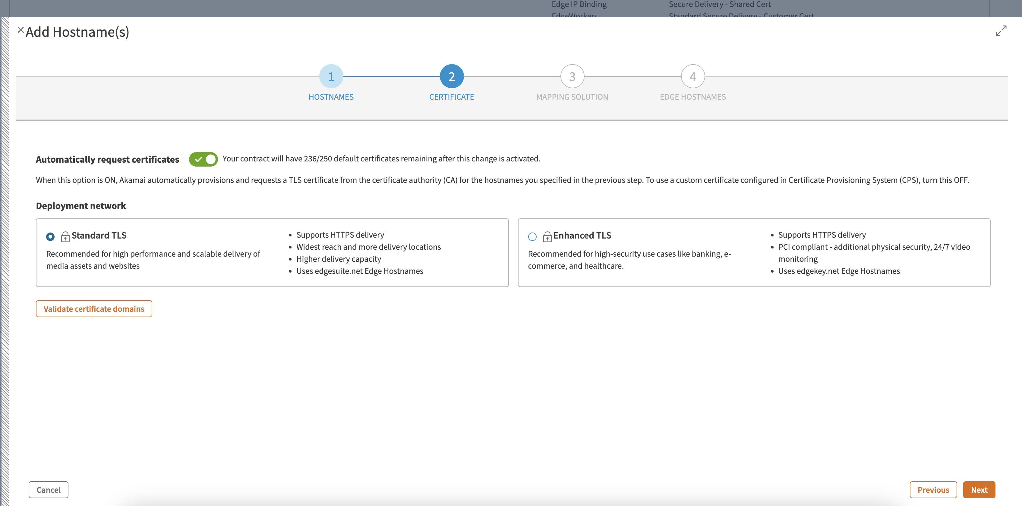The width and height of the screenshot is (1022, 506).
Task: Click the step 3 circle in wizard
Action: pos(572,77)
